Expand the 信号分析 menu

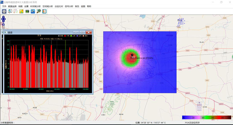click(69, 6)
